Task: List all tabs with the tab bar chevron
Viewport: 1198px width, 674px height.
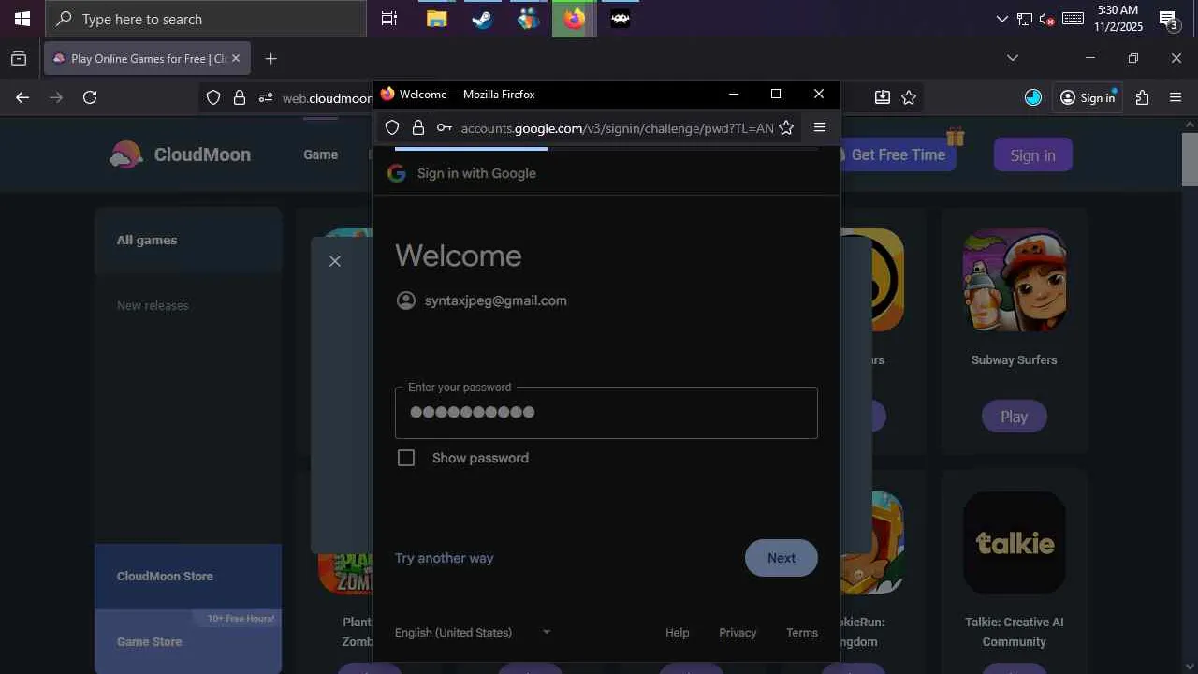Action: point(1012,58)
